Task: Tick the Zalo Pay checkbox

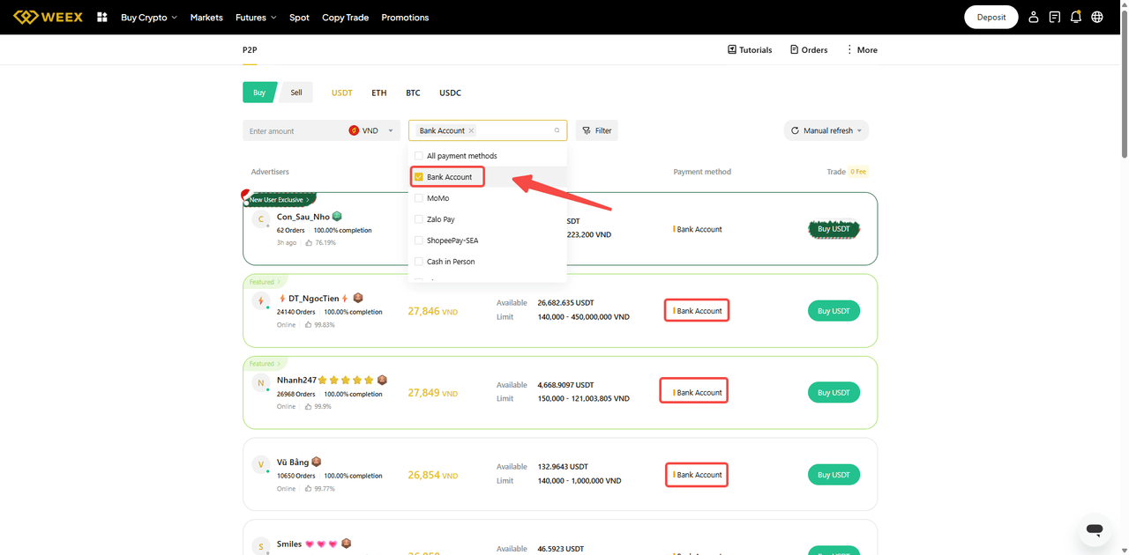Action: pos(419,219)
